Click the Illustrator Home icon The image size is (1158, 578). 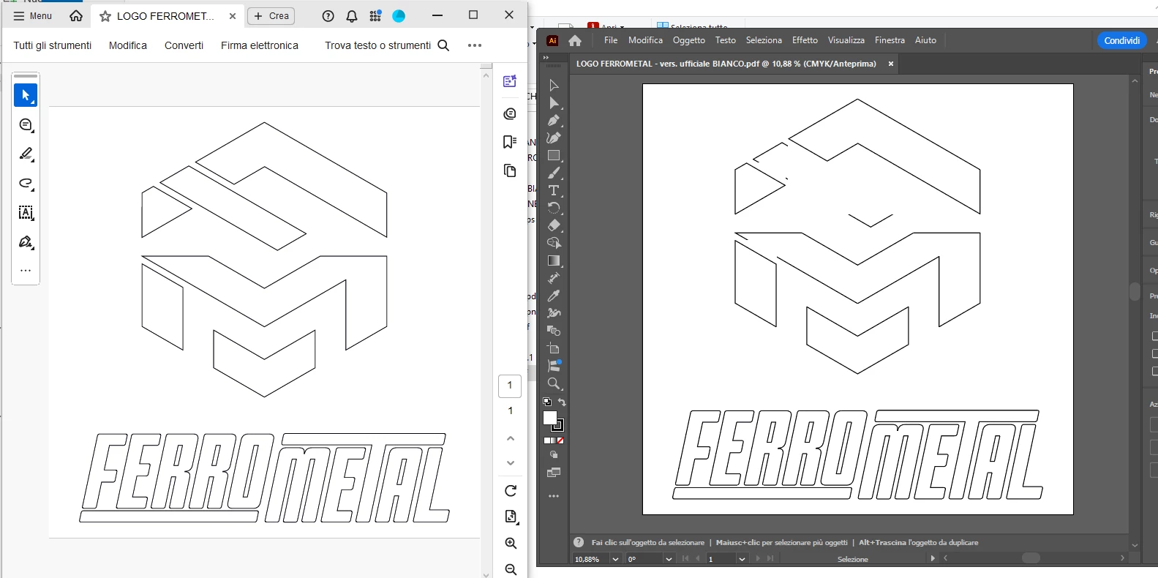pyautogui.click(x=575, y=40)
